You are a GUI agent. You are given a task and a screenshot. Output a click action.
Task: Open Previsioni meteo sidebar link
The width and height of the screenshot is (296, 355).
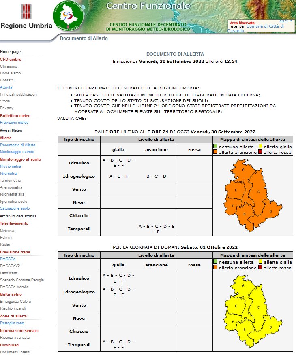14,123
